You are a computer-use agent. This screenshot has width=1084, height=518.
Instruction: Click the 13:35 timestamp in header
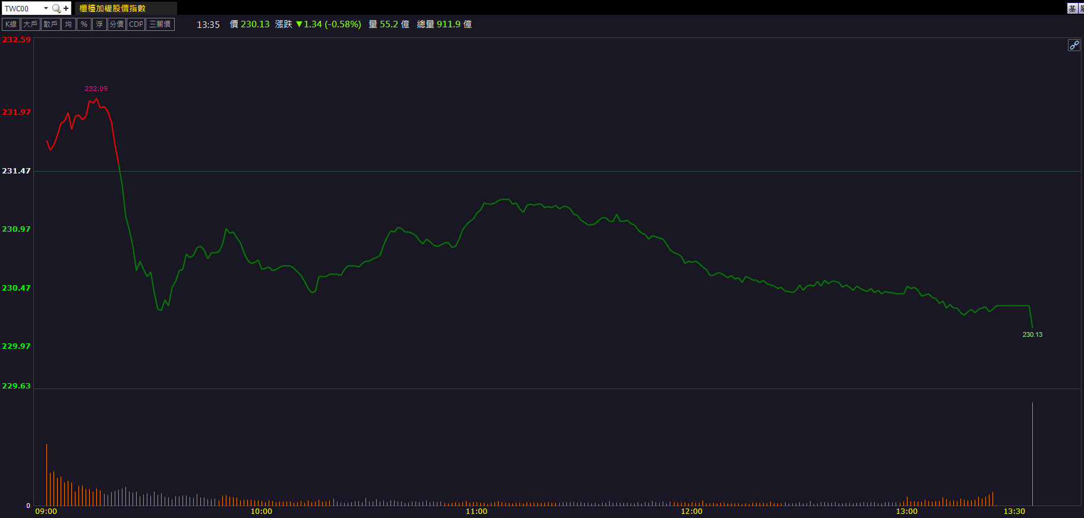coord(208,24)
